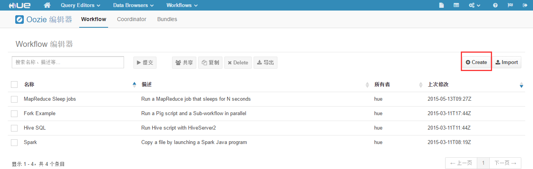Image resolution: width=533 pixels, height=169 pixels.
Task: Check the MapReduce Sleep jobs row
Action: (x=14, y=99)
